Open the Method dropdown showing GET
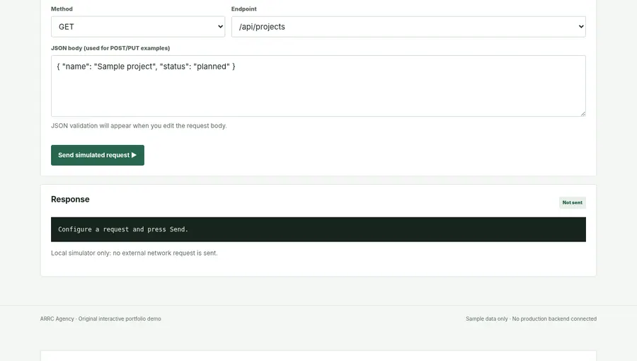This screenshot has height=361, width=637. click(138, 27)
